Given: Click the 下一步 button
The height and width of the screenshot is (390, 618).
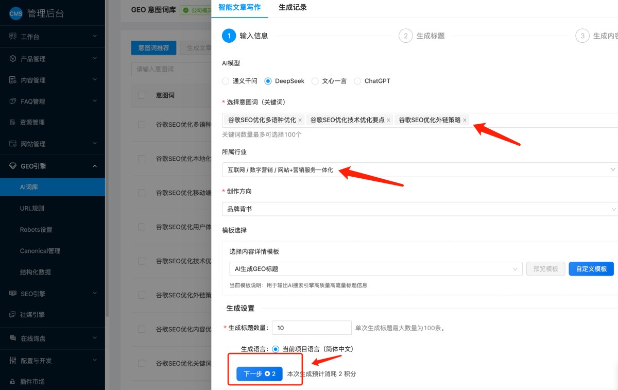Looking at the screenshot, I should (x=259, y=374).
